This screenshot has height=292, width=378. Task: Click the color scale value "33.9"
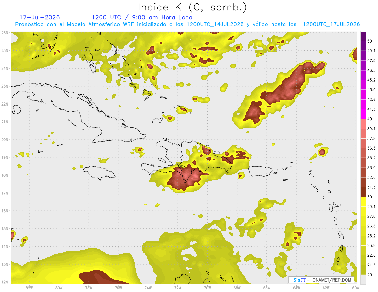tap(371, 168)
